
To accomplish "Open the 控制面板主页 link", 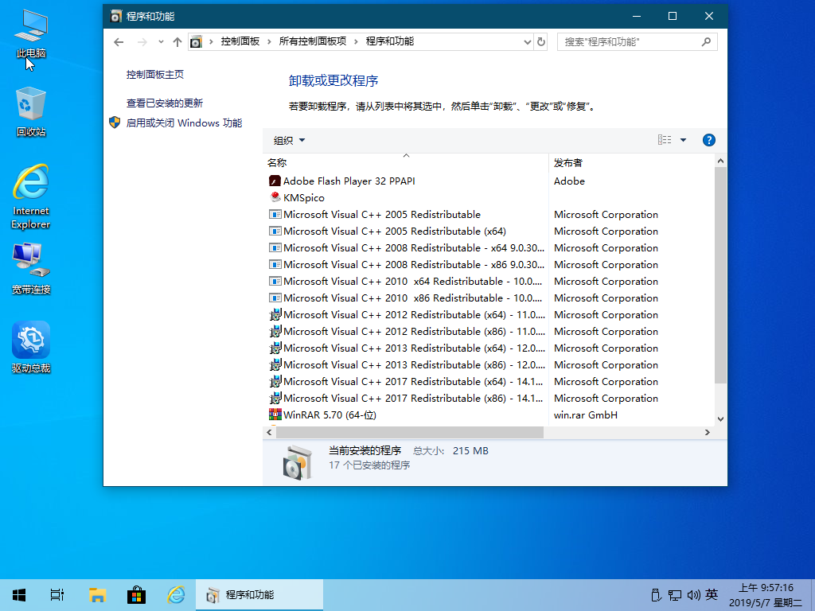I will coord(155,74).
